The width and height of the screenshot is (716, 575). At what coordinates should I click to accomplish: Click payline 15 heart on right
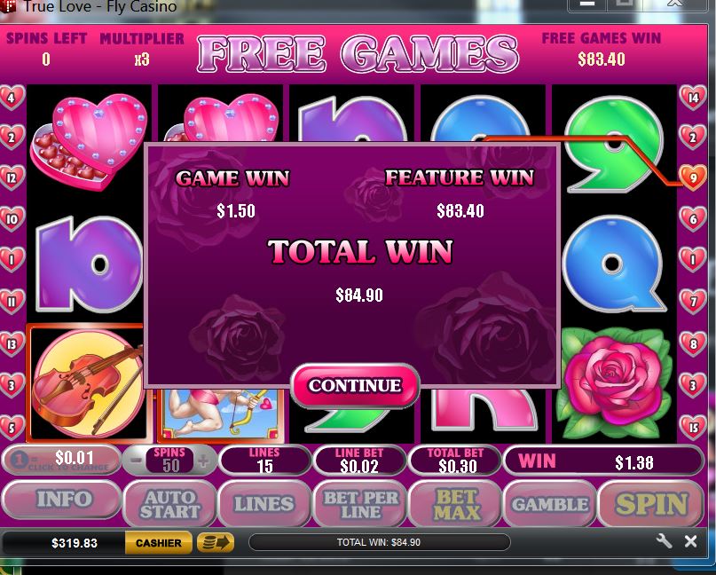coord(692,427)
